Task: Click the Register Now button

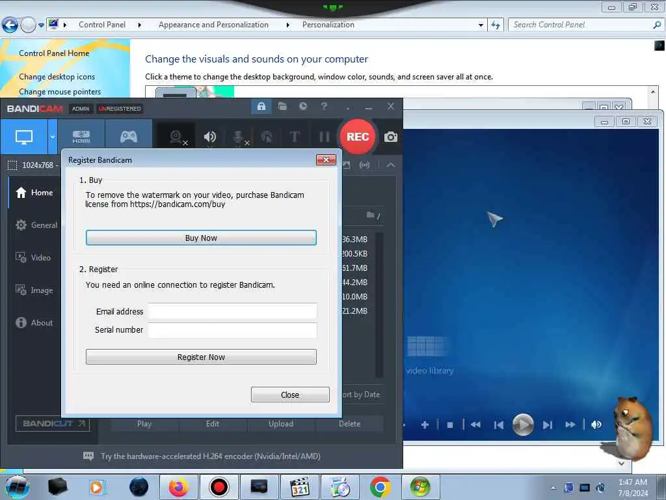Action: 201,357
